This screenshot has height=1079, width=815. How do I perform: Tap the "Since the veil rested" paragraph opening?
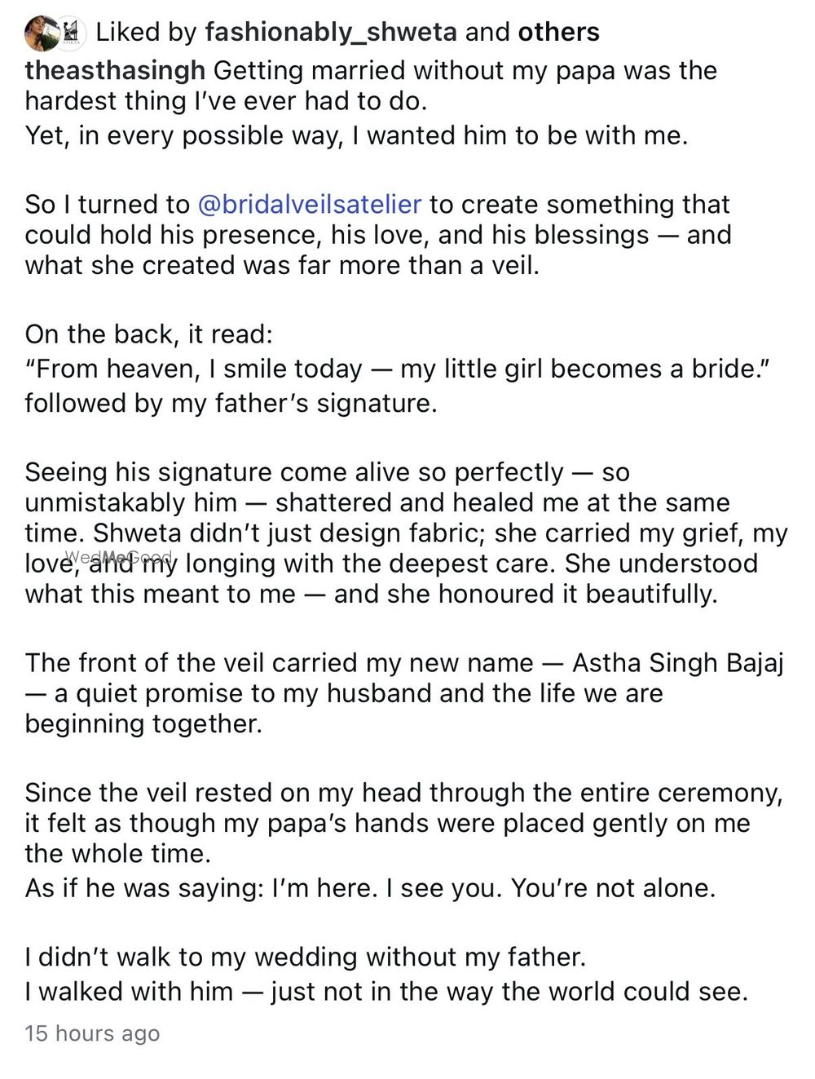pyautogui.click(x=403, y=793)
